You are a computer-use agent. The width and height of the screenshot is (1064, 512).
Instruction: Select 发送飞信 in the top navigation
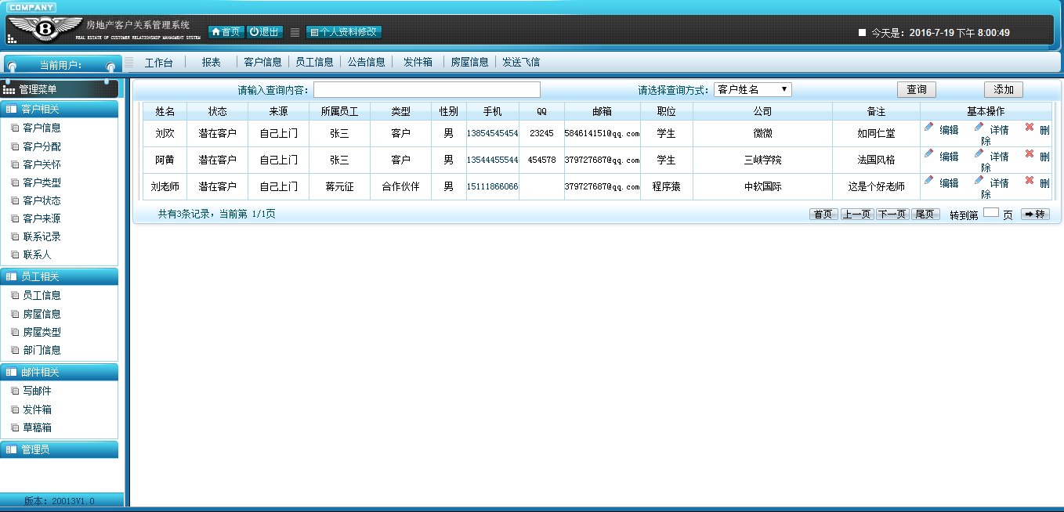(521, 62)
